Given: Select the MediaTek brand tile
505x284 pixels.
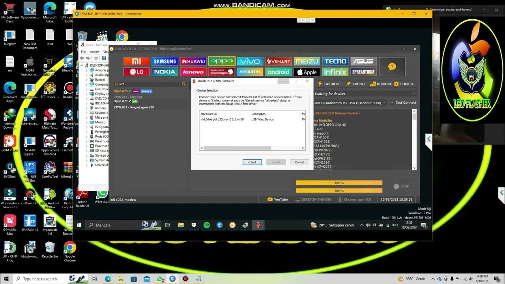Looking at the screenshot, I should coord(250,72).
